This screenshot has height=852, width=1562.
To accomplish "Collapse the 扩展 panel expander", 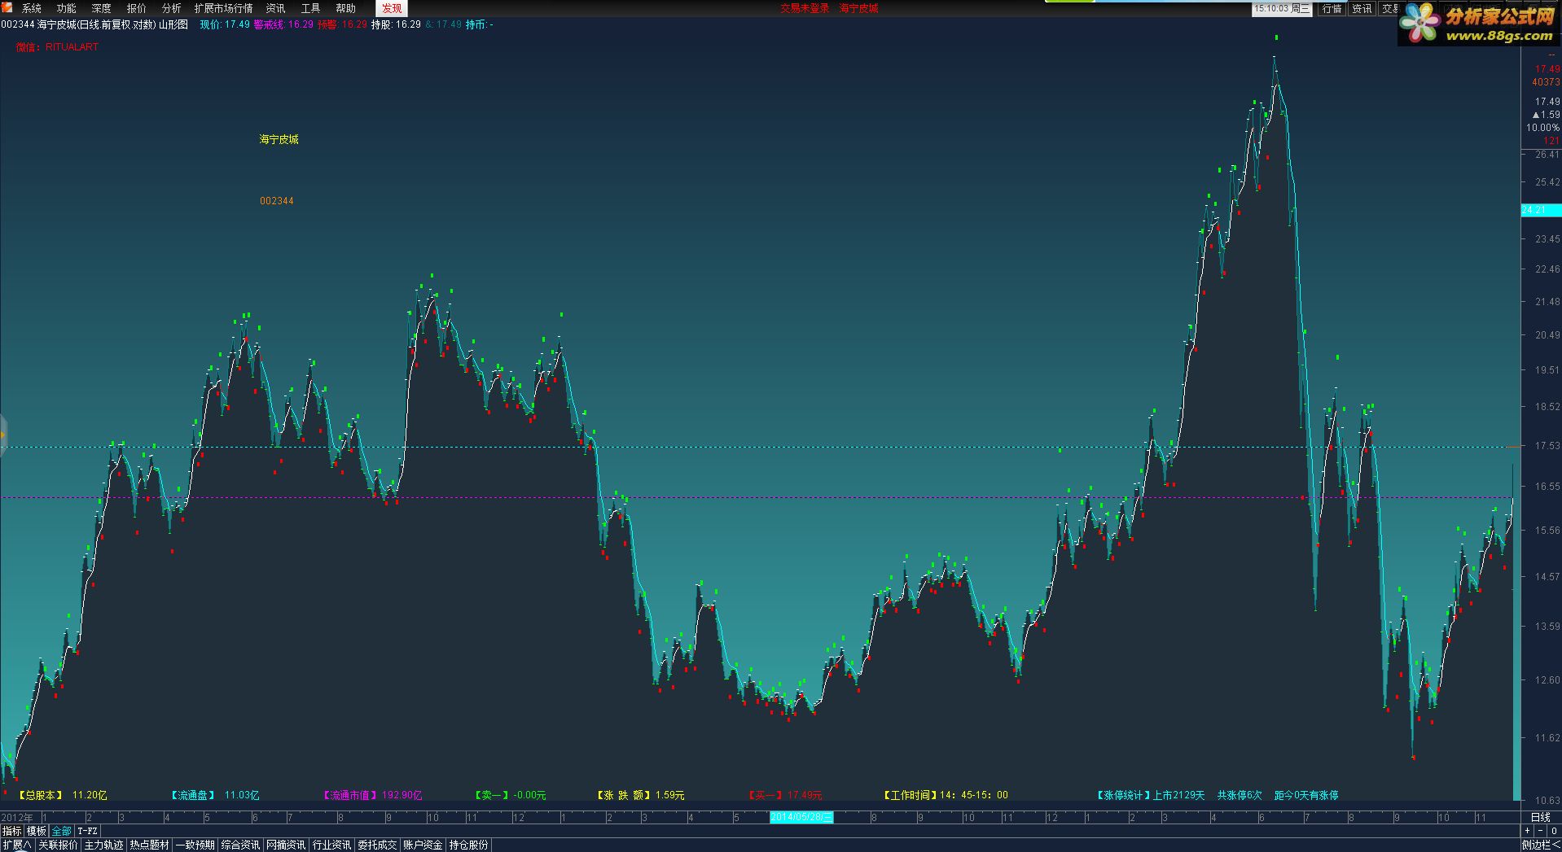I will (16, 845).
